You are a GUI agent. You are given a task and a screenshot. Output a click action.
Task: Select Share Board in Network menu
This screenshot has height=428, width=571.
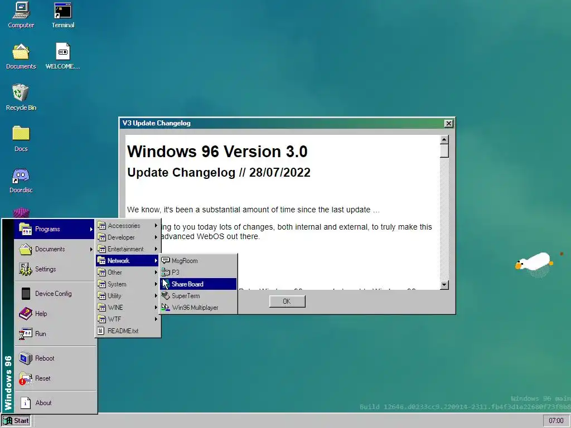pos(199,284)
